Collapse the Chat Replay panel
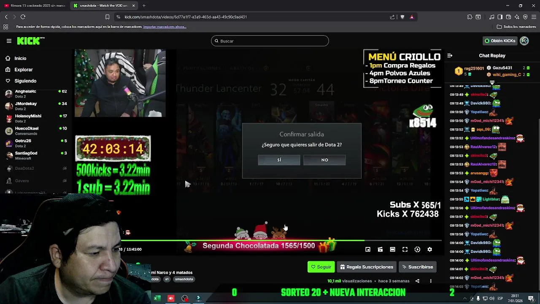Viewport: 540px width, 304px height. coord(450,56)
